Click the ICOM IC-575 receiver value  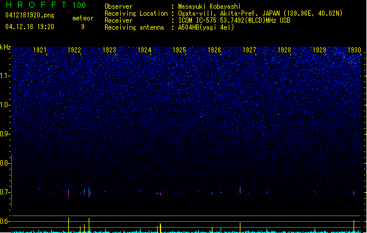pyautogui.click(x=234, y=20)
